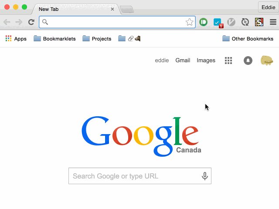Show Google notifications bell
Image resolution: width=279 pixels, height=209 pixels.
[x=248, y=61]
